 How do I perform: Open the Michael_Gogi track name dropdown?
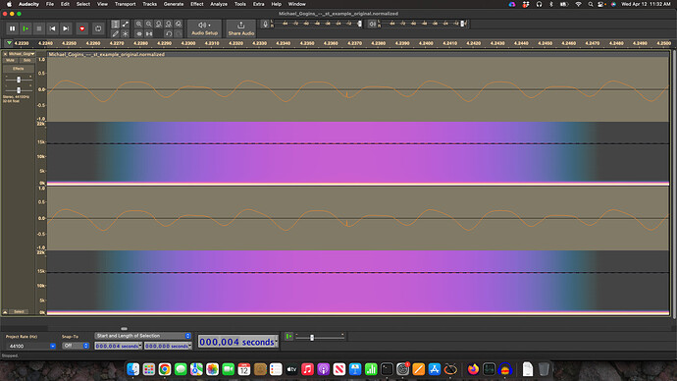[x=22, y=54]
